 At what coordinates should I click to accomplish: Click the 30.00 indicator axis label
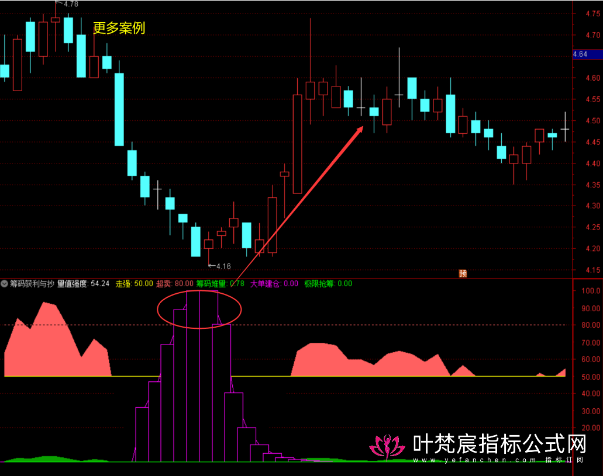coord(591,411)
